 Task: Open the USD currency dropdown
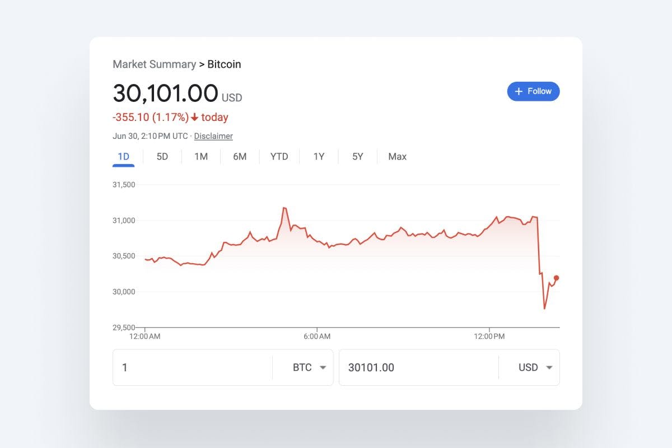pos(536,367)
